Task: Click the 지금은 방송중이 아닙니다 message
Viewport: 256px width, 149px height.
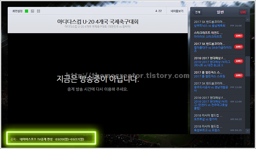Action: point(98,79)
